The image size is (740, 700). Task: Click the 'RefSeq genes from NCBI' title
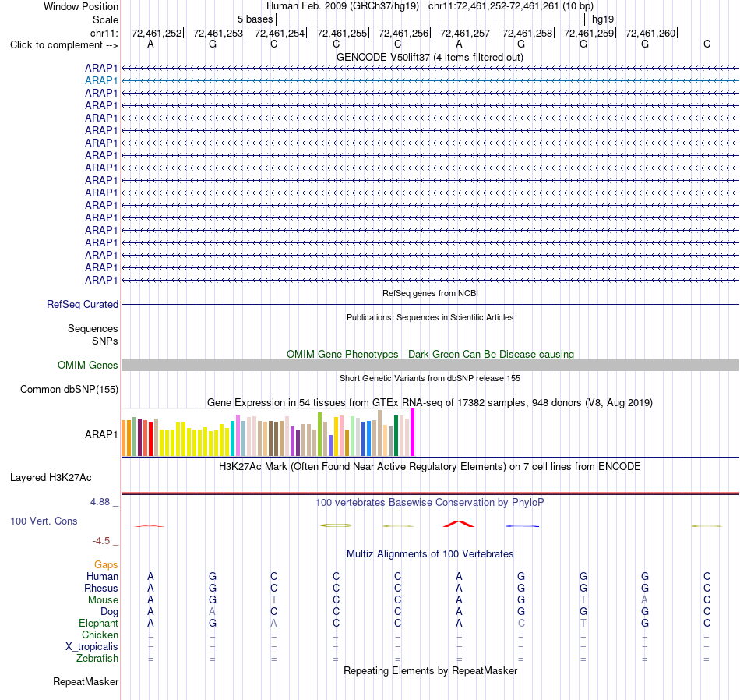coord(430,293)
